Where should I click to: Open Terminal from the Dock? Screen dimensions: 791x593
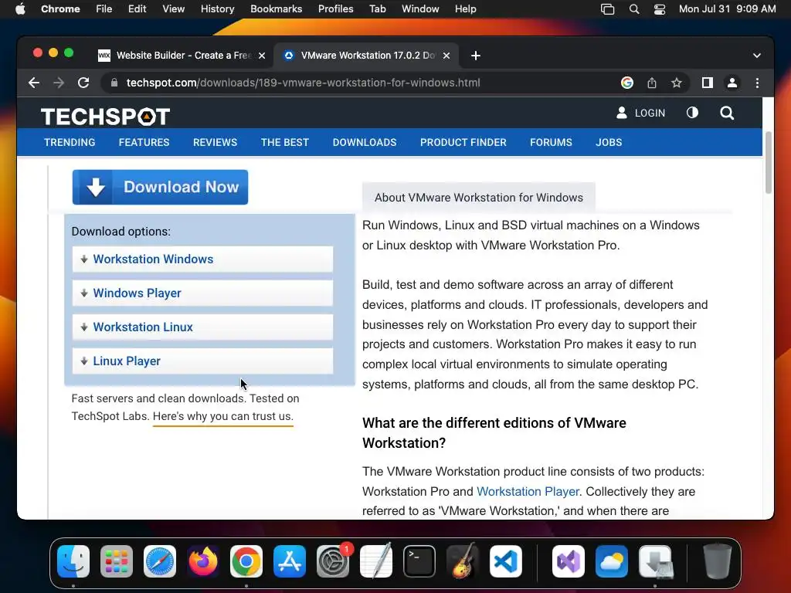(419, 561)
